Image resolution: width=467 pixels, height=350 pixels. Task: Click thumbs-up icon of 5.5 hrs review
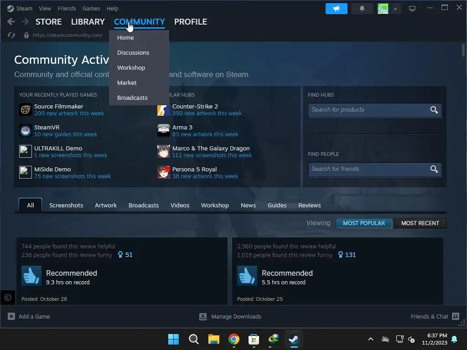click(x=247, y=276)
